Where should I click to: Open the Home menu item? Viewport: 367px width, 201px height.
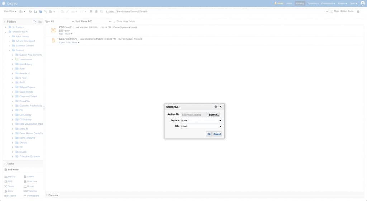(x=290, y=3)
